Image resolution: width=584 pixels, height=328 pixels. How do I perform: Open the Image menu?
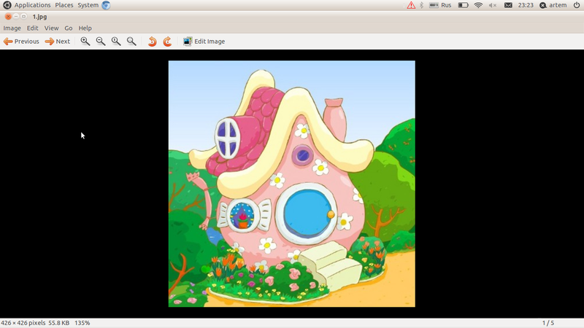[x=12, y=28]
